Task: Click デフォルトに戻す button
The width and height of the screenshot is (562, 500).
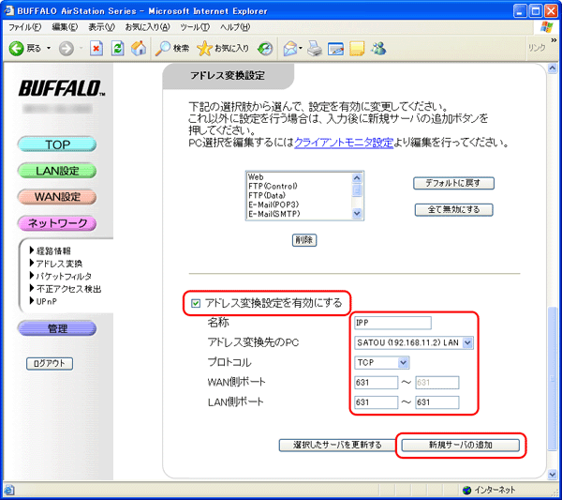Action: (453, 183)
